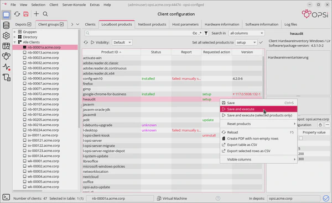Click the blue checkmark circle icon

point(326,199)
